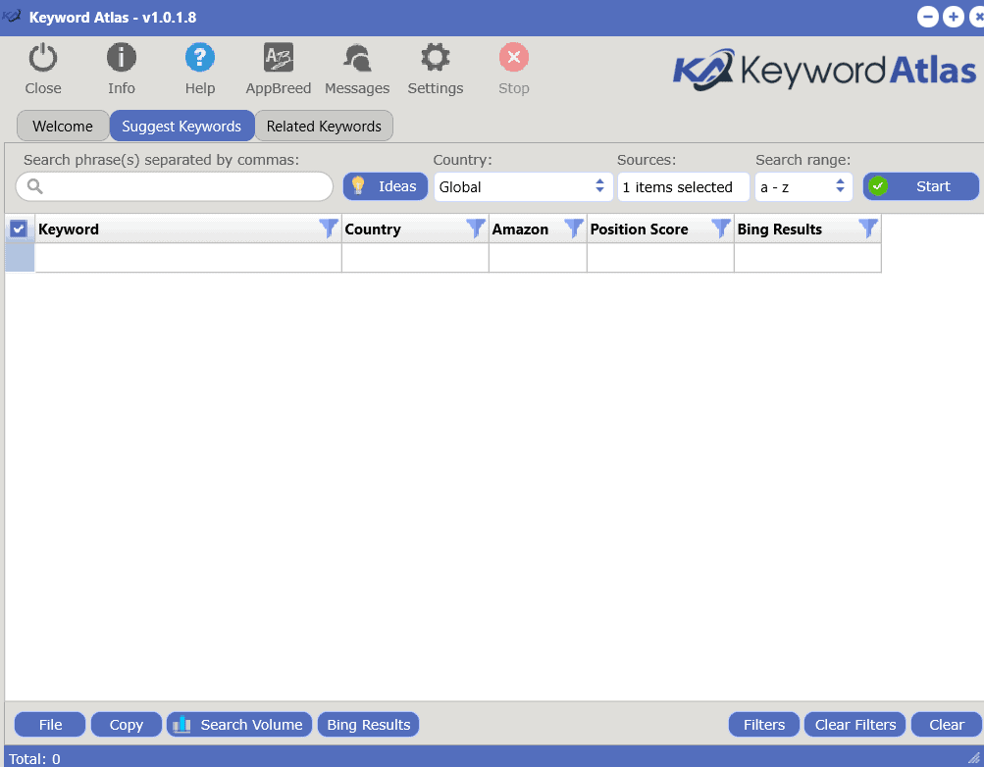Screen dimensions: 984x767
Task: Open the Search range a-z selector
Action: click(x=803, y=186)
